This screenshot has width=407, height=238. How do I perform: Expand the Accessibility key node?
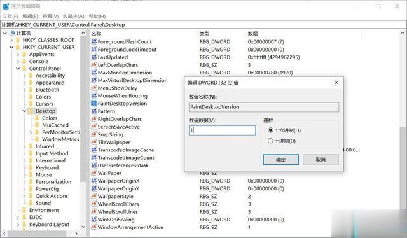pos(24,76)
